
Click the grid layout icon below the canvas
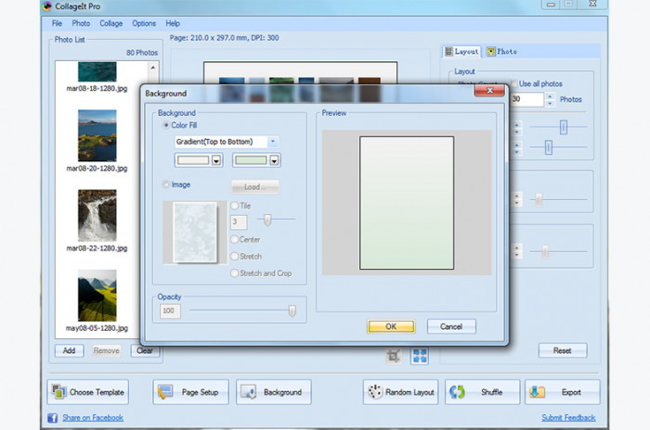pyautogui.click(x=420, y=356)
